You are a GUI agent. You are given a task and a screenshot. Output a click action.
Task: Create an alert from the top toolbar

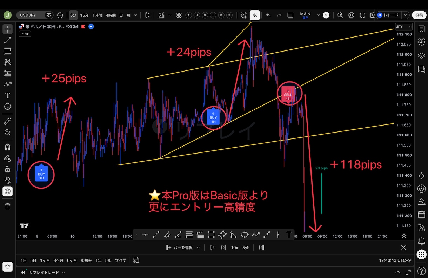244,15
